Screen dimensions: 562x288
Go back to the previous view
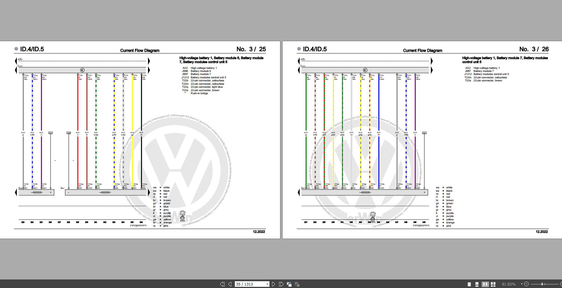pos(289,284)
